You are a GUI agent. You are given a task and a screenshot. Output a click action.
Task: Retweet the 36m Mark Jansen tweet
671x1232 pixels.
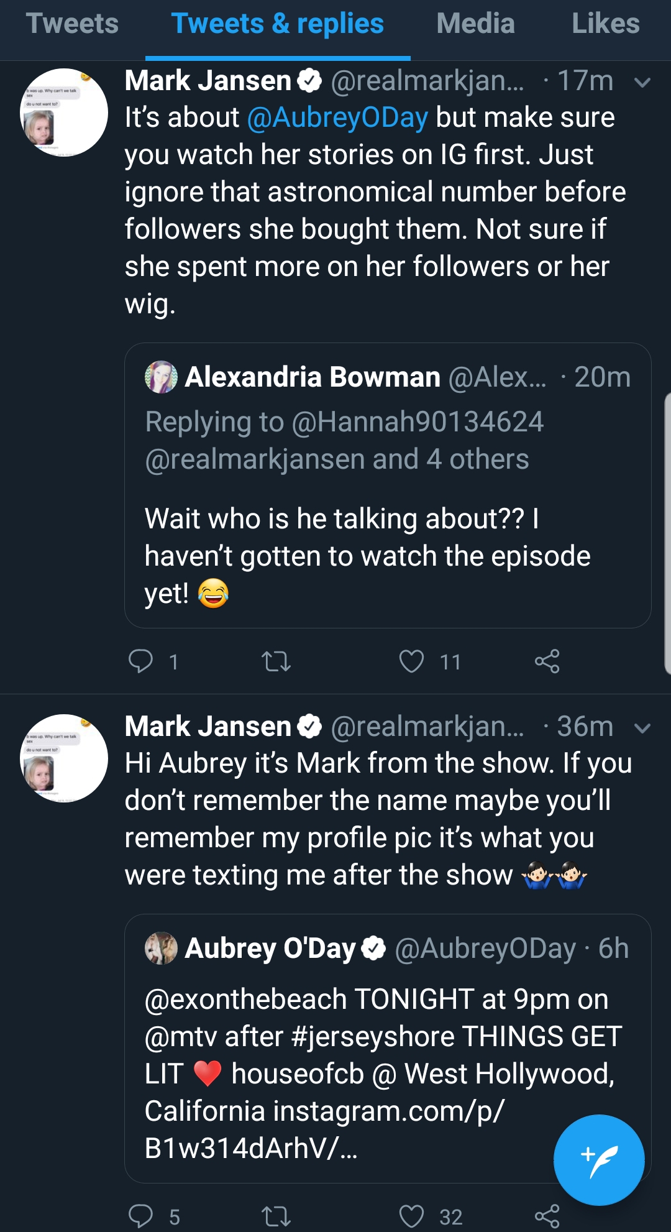coord(276,1216)
